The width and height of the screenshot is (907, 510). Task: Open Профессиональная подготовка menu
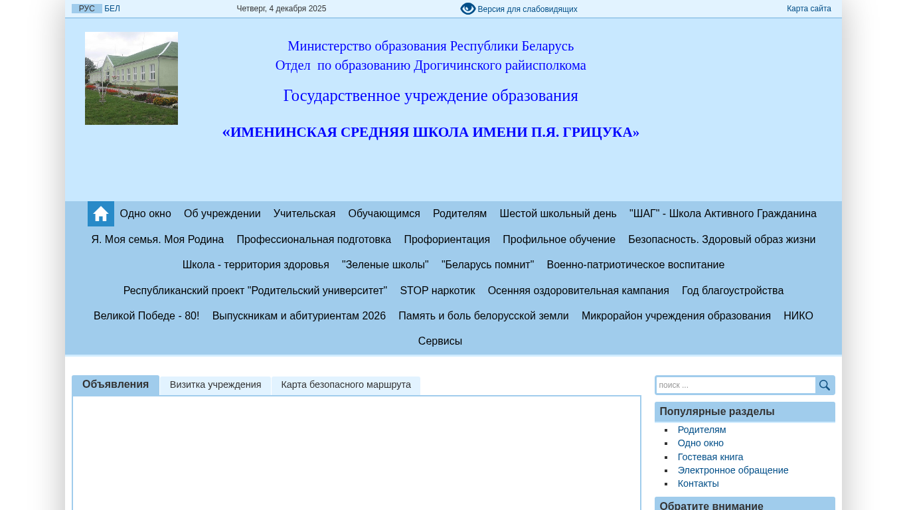pos(314,240)
